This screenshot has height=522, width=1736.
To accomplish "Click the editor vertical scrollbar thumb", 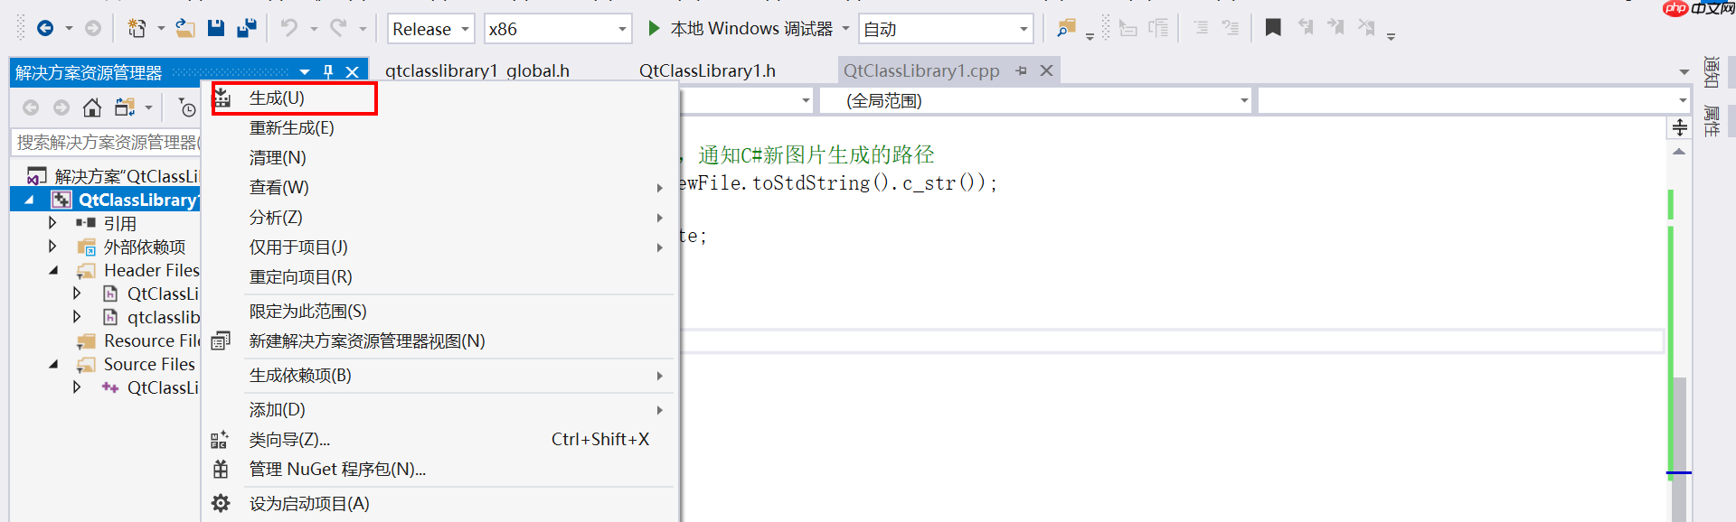I will point(1679,449).
